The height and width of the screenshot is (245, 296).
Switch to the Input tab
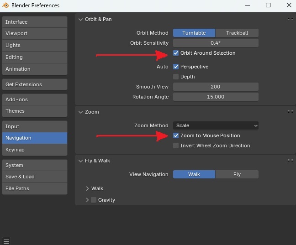(x=35, y=126)
